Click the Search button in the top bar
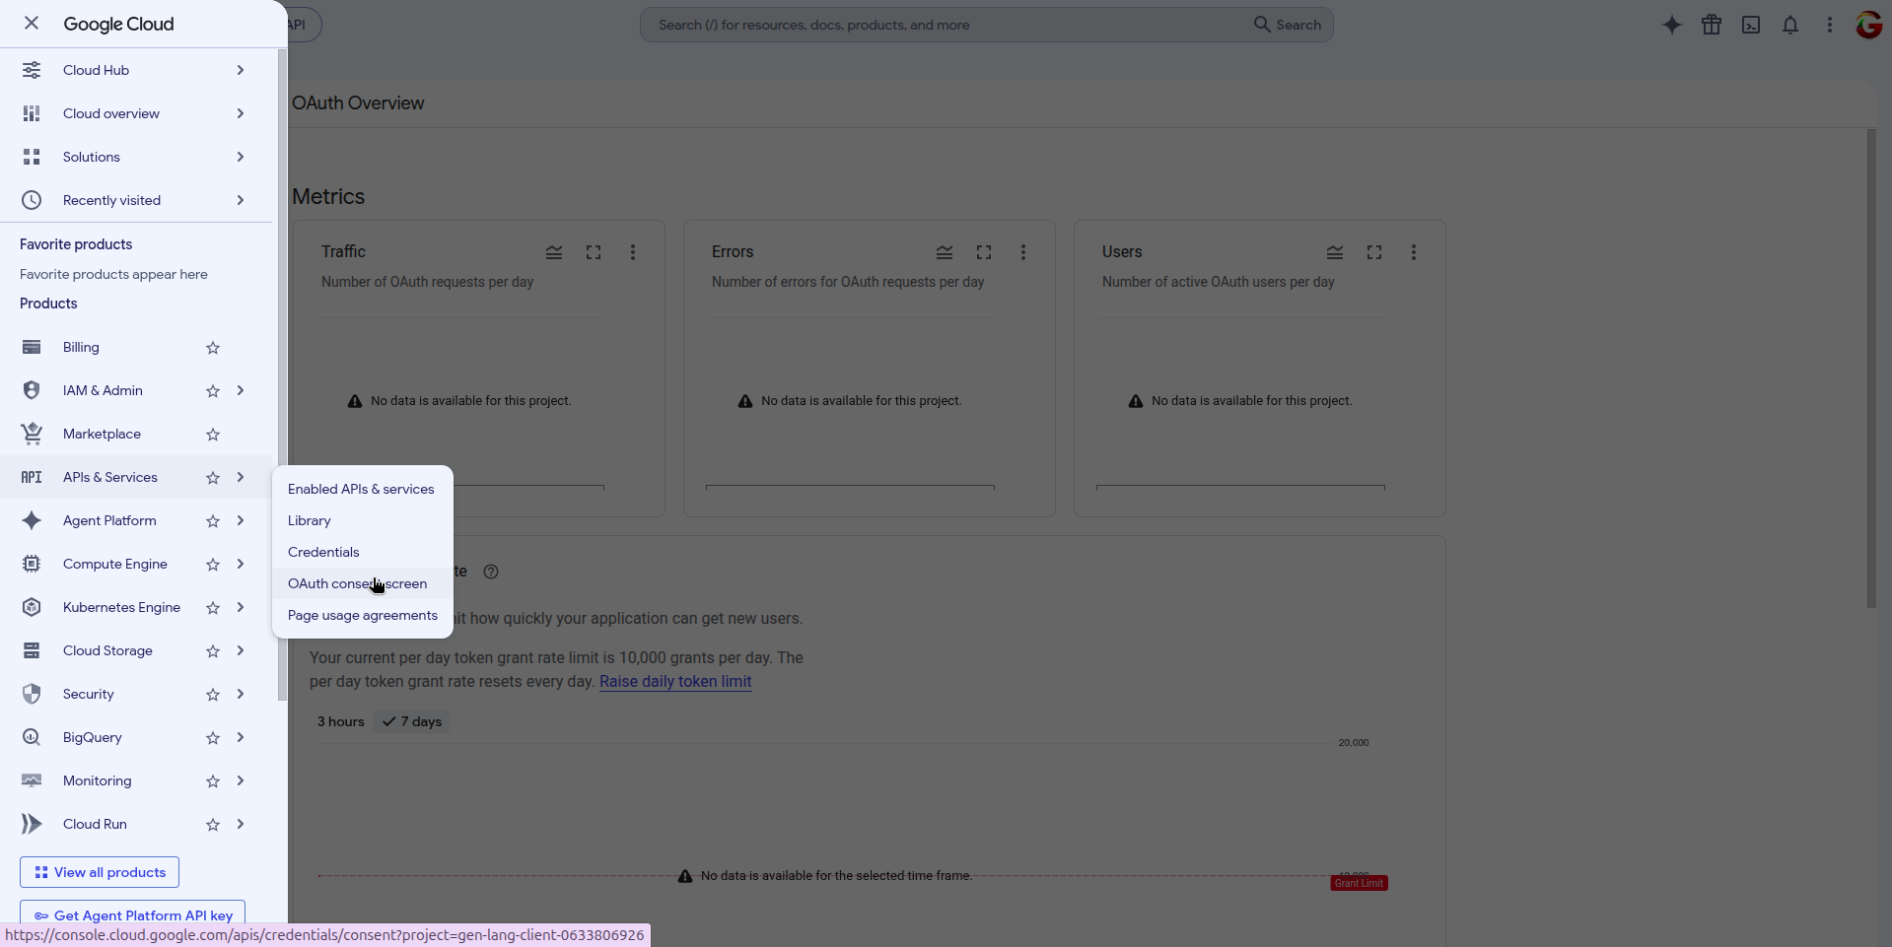1892x947 pixels. click(x=1288, y=25)
